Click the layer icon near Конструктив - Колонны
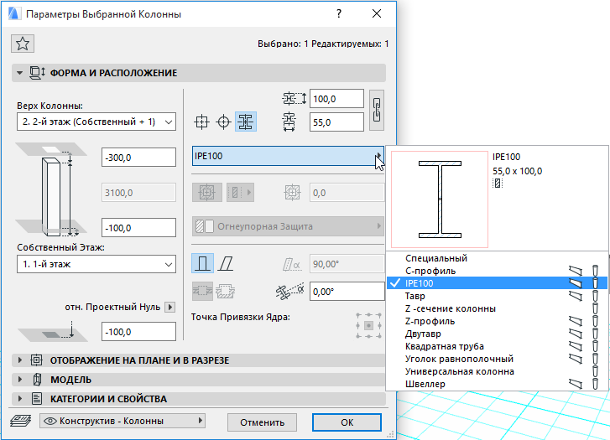This screenshot has width=610, height=440. [x=21, y=421]
